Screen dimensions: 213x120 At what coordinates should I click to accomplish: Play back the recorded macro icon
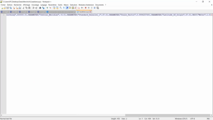92,8
